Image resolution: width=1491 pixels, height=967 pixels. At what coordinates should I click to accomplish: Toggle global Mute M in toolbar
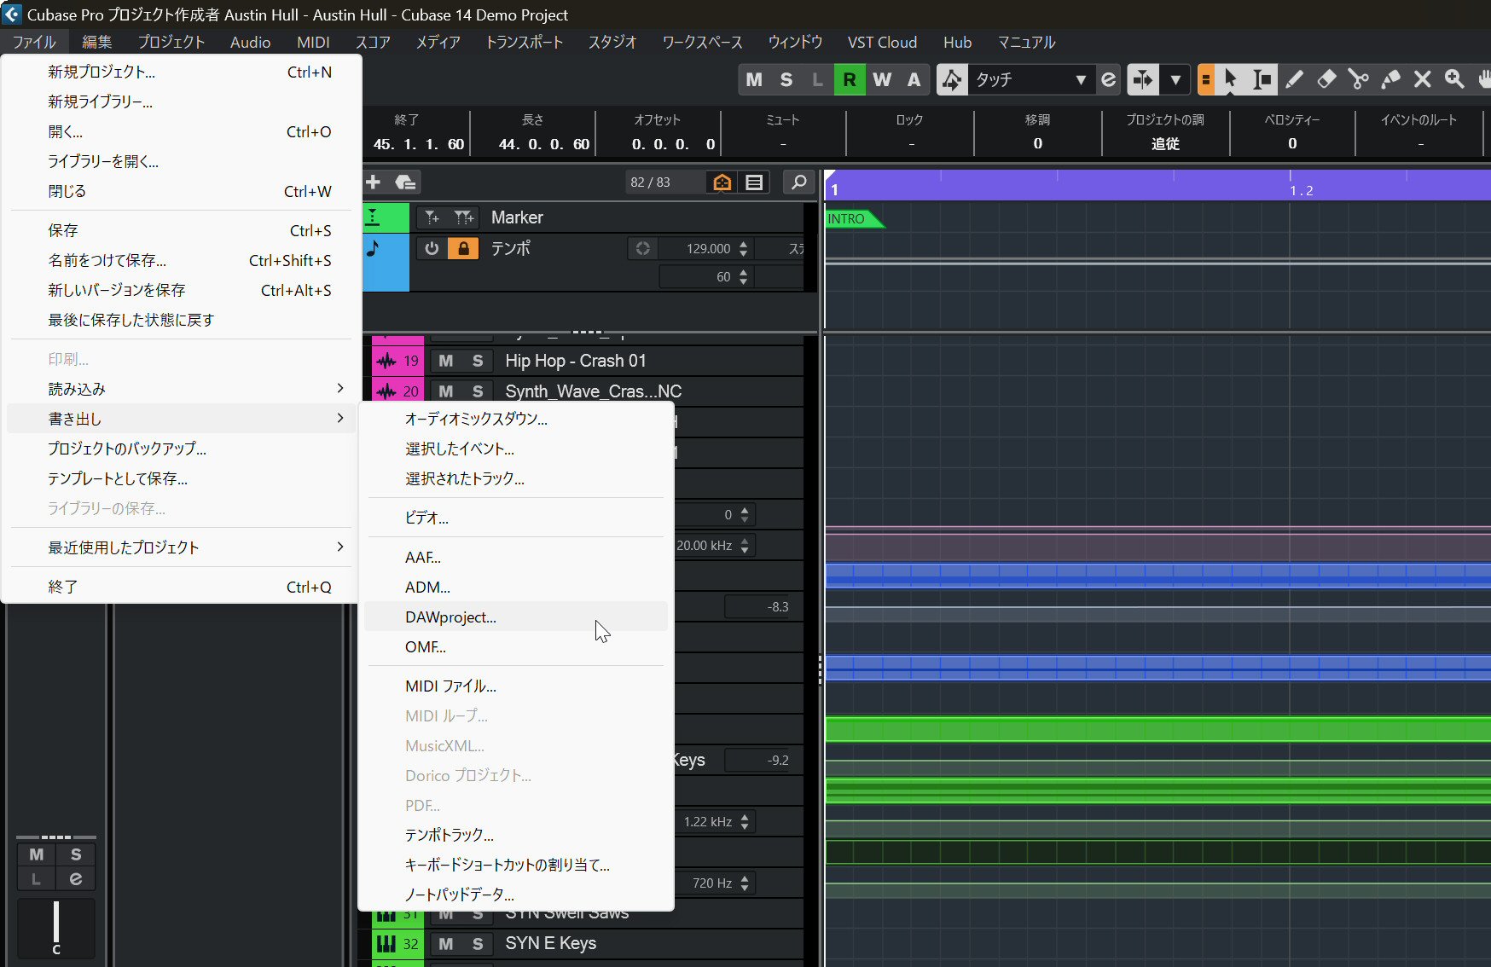(x=754, y=80)
